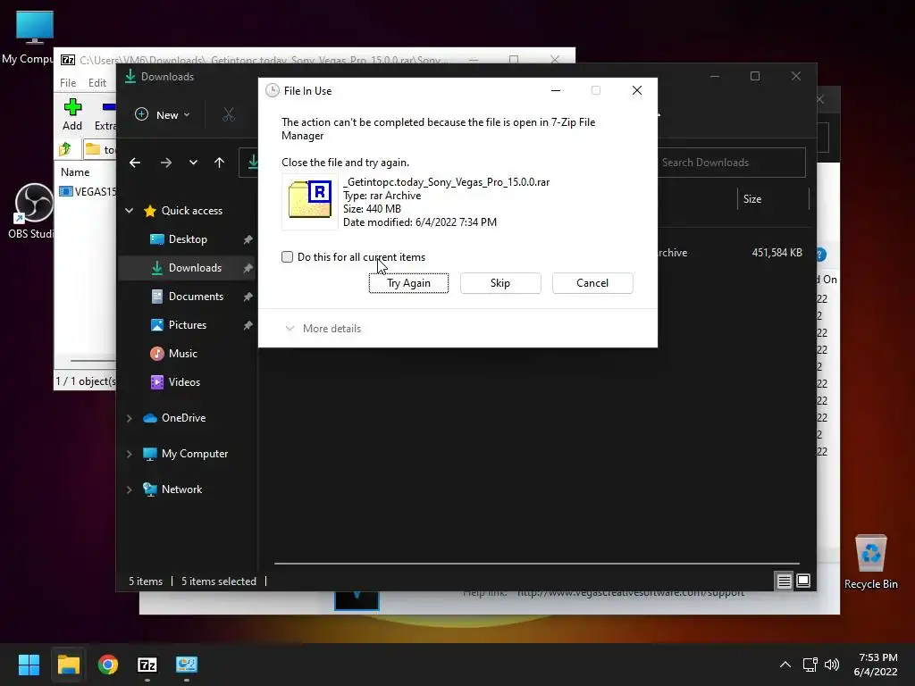This screenshot has width=915, height=686.
Task: Select VEGAS15 file in 7-Zip list
Action: pos(88,191)
